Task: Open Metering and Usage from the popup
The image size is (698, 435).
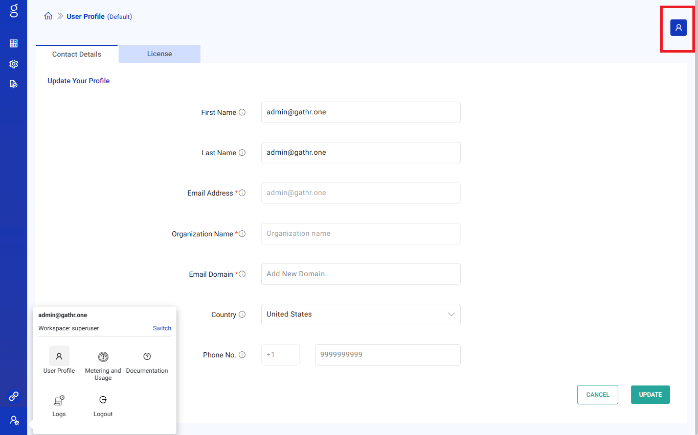Action: coord(103,357)
